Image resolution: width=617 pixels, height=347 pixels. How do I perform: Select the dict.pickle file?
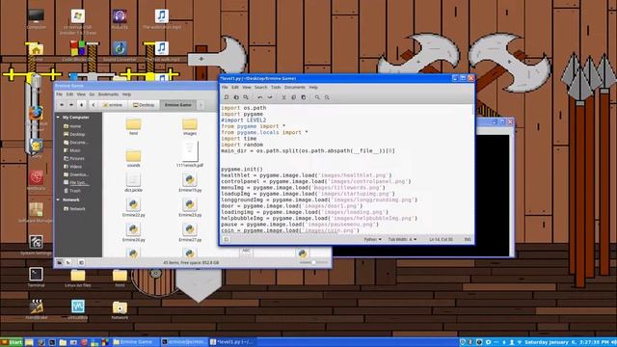(x=133, y=182)
